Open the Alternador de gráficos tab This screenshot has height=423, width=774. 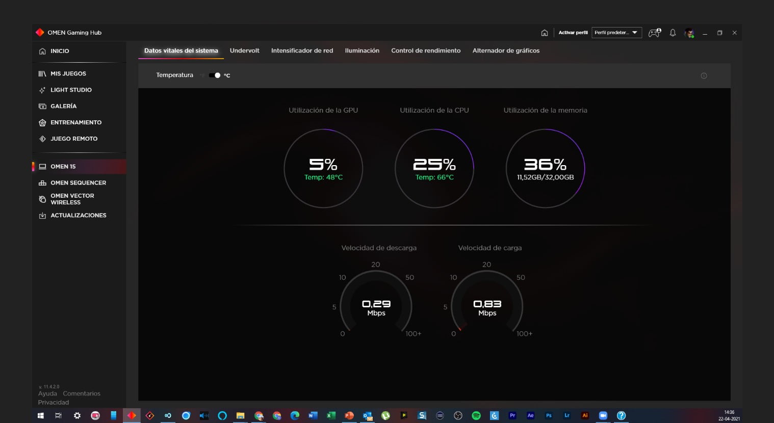tap(506, 50)
